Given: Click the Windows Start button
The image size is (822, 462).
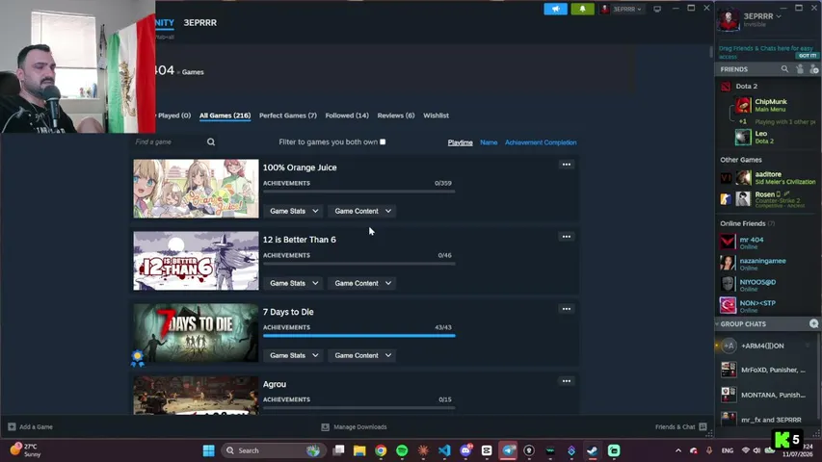Looking at the screenshot, I should (x=209, y=450).
